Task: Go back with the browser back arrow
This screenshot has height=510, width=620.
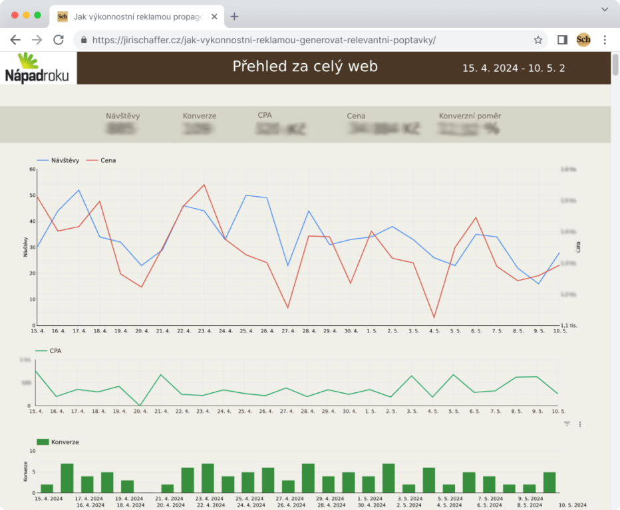Action: pos(15,40)
